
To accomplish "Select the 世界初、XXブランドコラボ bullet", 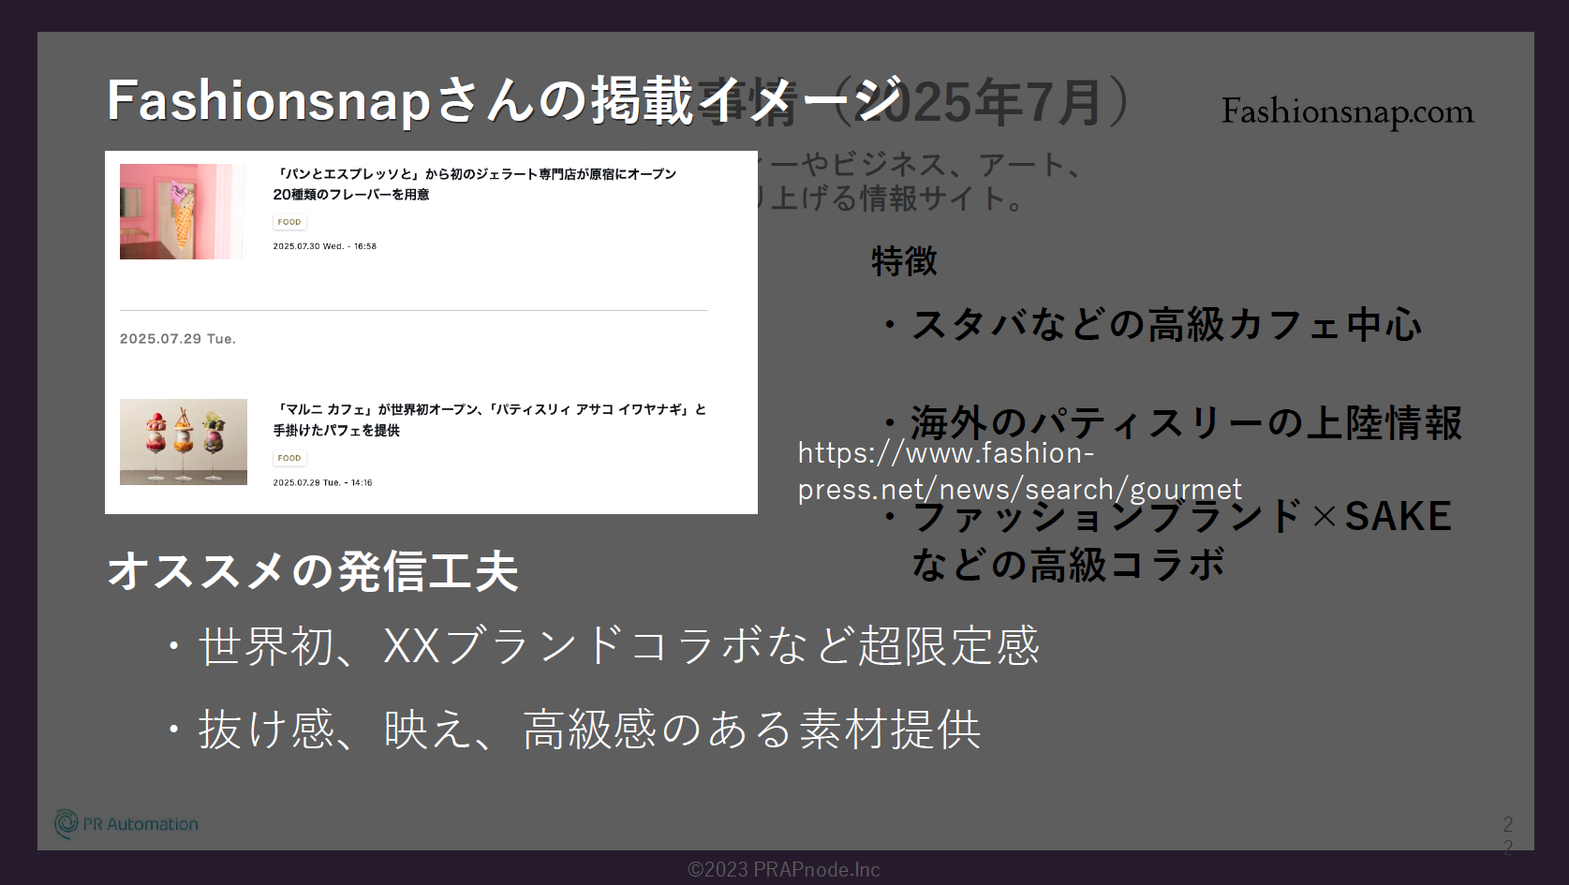I will click(618, 646).
